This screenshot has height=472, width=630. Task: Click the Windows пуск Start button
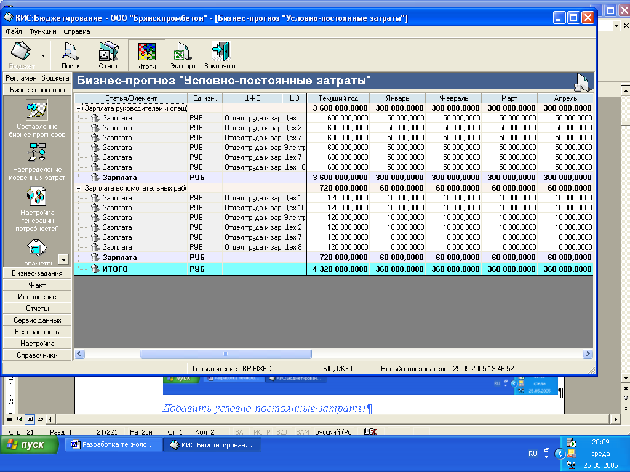30,444
